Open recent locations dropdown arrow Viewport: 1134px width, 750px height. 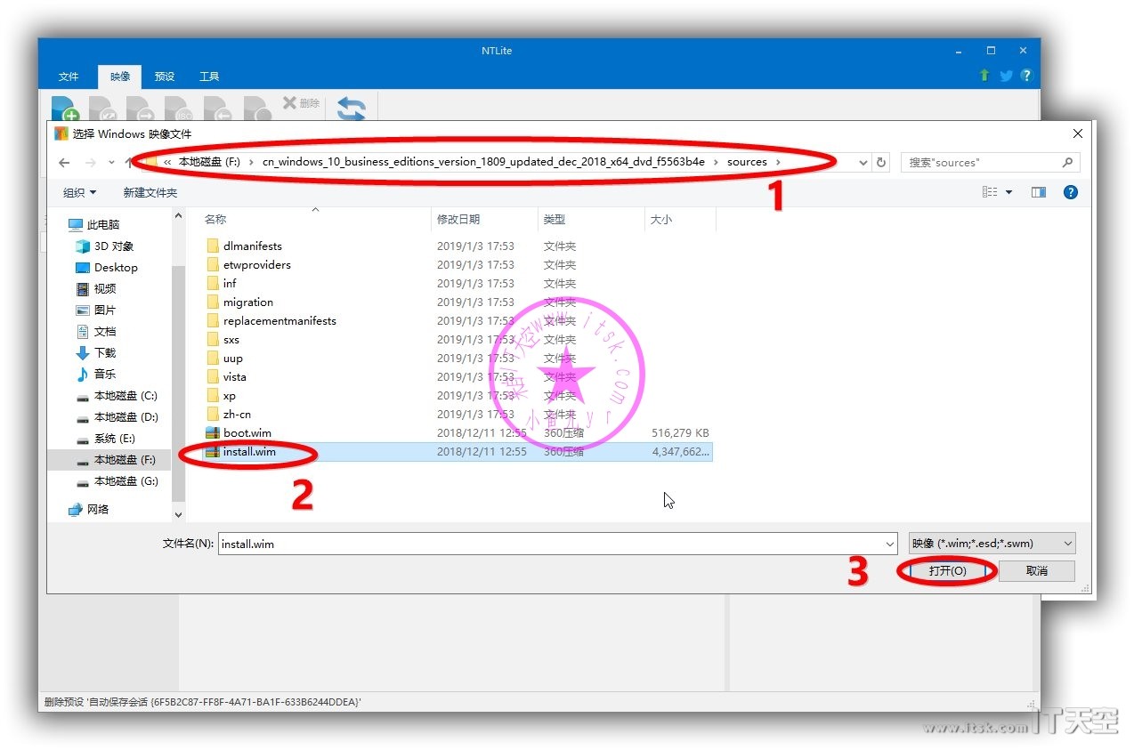point(111,163)
